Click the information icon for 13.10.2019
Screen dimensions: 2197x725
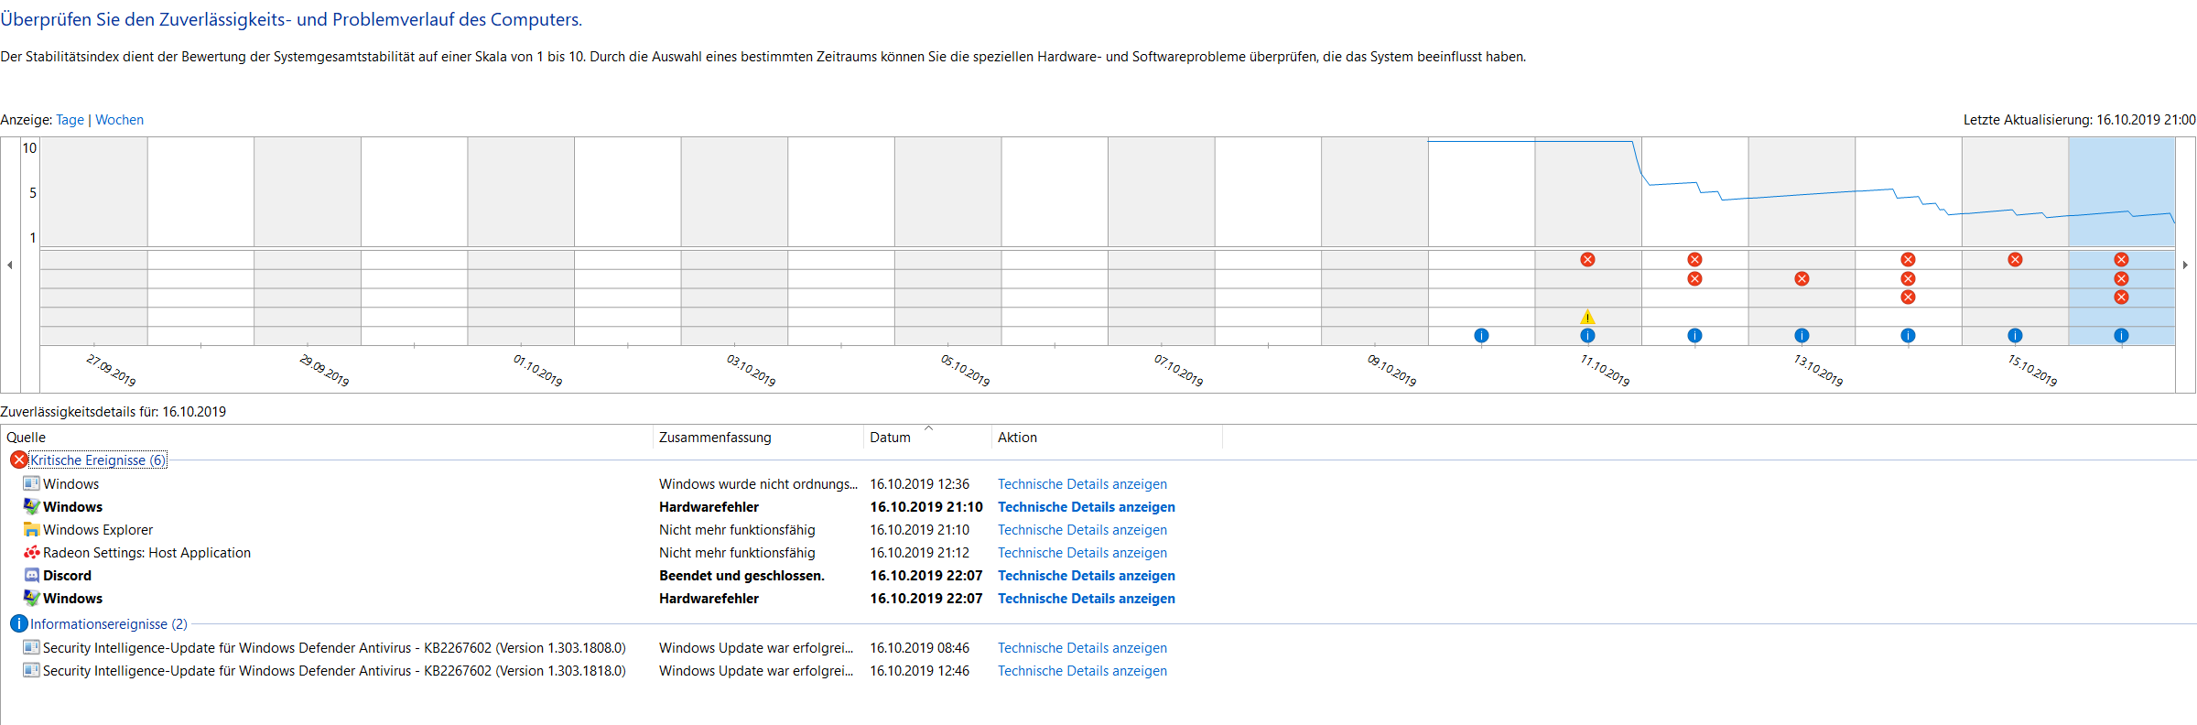(x=1802, y=336)
